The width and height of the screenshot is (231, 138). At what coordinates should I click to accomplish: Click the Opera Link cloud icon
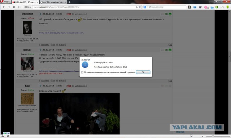click(3, 136)
